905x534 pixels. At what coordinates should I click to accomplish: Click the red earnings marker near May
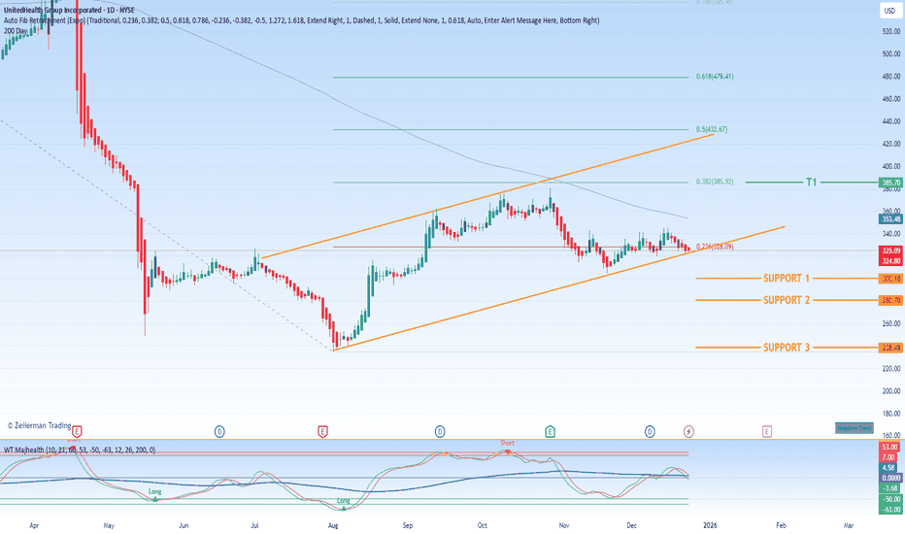[77, 429]
